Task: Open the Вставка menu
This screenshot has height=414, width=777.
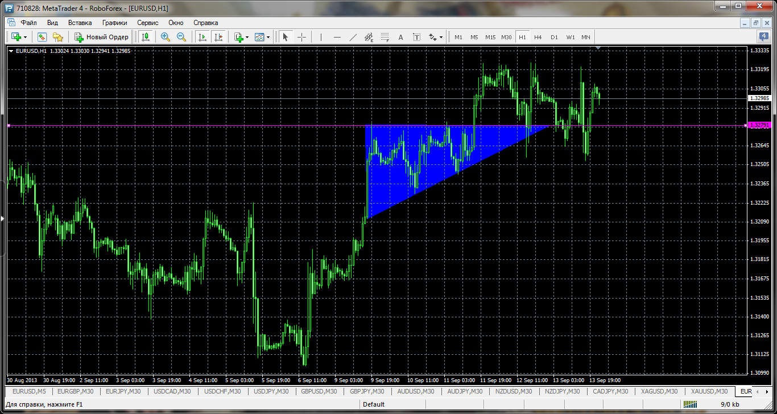Action: tap(80, 23)
